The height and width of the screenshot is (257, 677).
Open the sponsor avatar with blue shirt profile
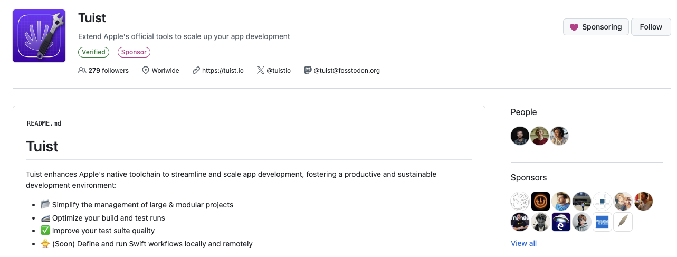(561, 201)
